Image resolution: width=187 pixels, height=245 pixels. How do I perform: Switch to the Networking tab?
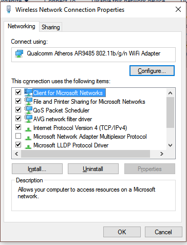click(22, 26)
